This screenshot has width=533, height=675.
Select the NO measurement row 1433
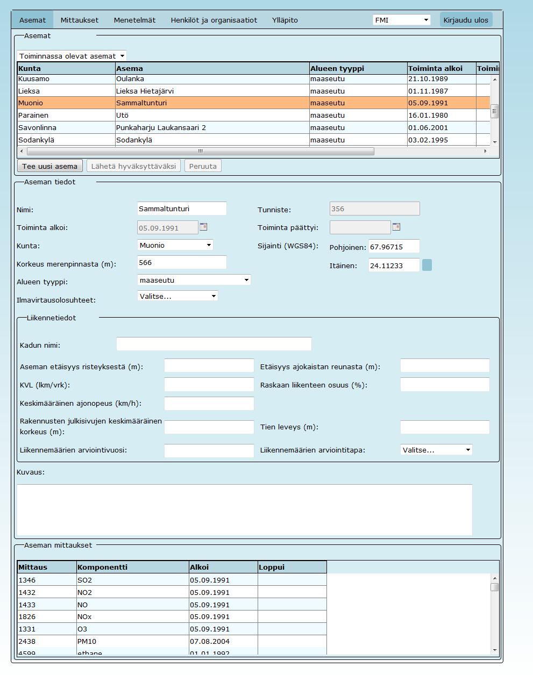(172, 605)
